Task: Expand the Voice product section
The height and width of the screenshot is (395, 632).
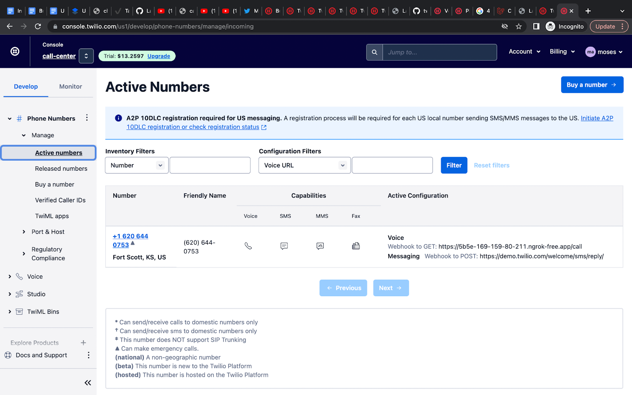Action: pos(9,276)
